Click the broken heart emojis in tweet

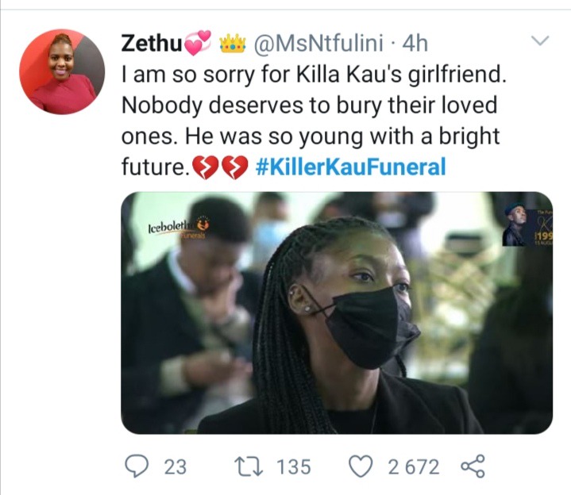[220, 167]
